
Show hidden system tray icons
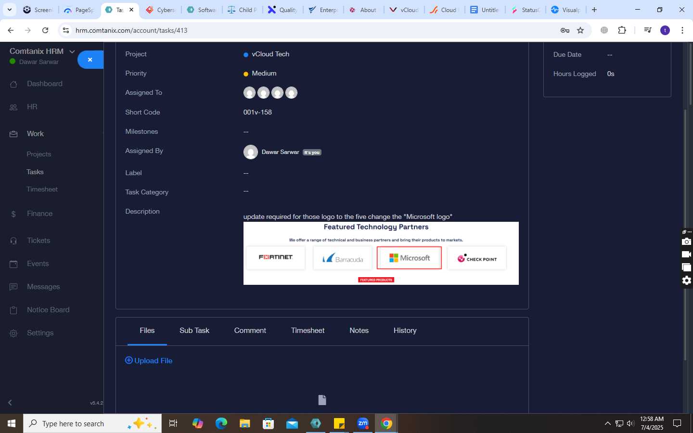point(607,423)
